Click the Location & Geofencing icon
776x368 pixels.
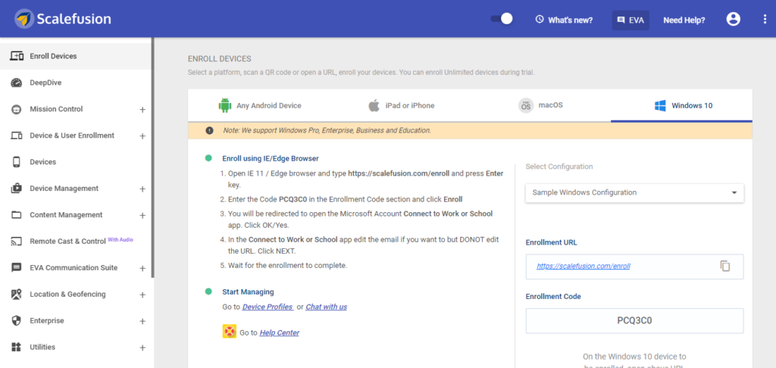click(17, 295)
